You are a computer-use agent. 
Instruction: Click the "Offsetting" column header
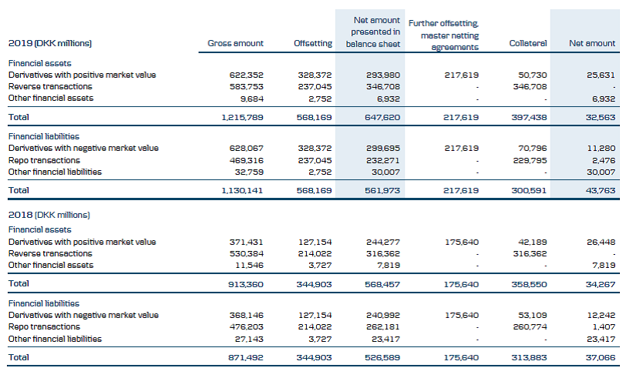coord(312,44)
